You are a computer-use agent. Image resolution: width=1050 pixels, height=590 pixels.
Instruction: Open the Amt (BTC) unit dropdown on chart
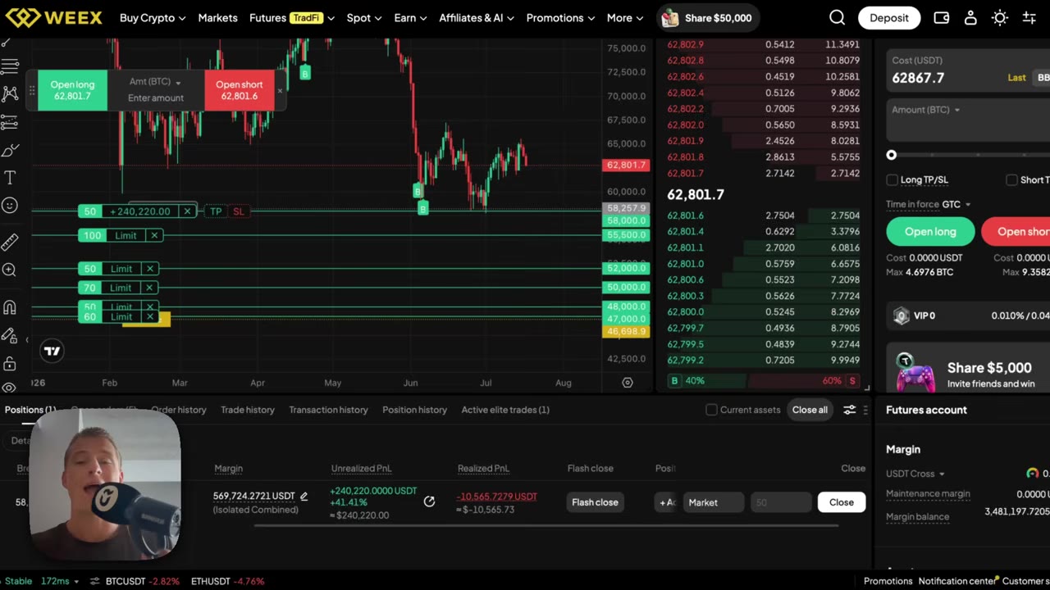tap(155, 82)
